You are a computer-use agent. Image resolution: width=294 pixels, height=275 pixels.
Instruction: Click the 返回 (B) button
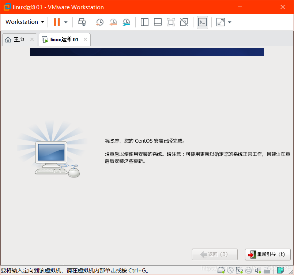click(215, 255)
